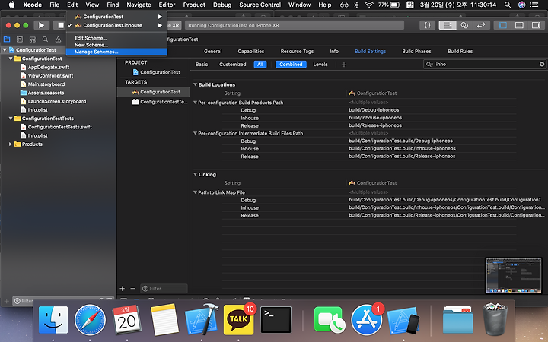Click the Run (play) button
This screenshot has width=548, height=342.
(x=41, y=25)
